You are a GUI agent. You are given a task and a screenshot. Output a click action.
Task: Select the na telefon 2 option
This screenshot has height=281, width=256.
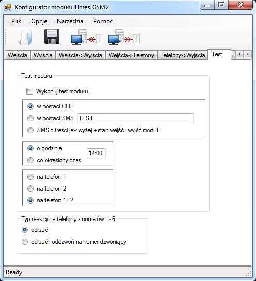(x=31, y=189)
